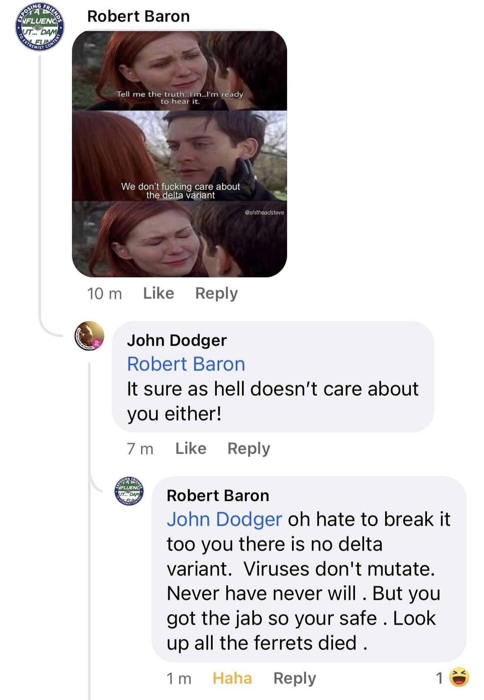This screenshot has height=700, width=484.
Task: Like John Dodger's comment
Action: [x=191, y=448]
